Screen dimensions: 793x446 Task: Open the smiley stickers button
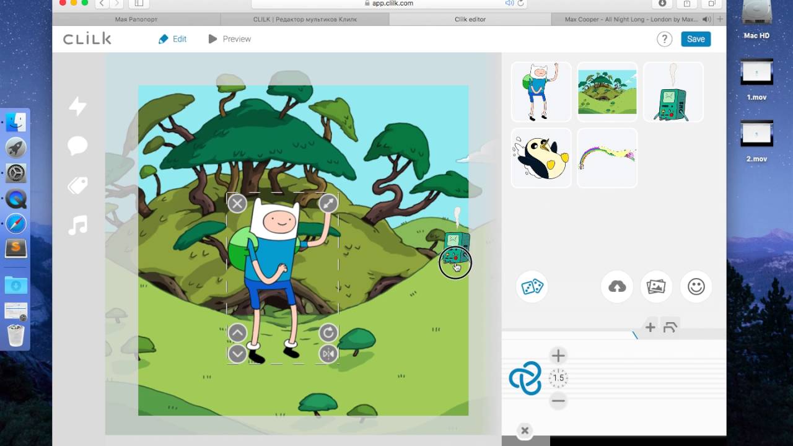696,287
